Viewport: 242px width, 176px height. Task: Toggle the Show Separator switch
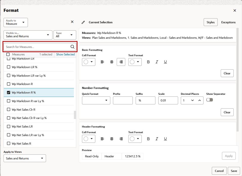(210, 100)
